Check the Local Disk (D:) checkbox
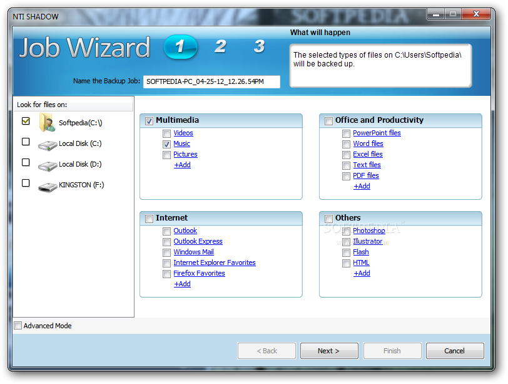The height and width of the screenshot is (384, 508). point(26,162)
